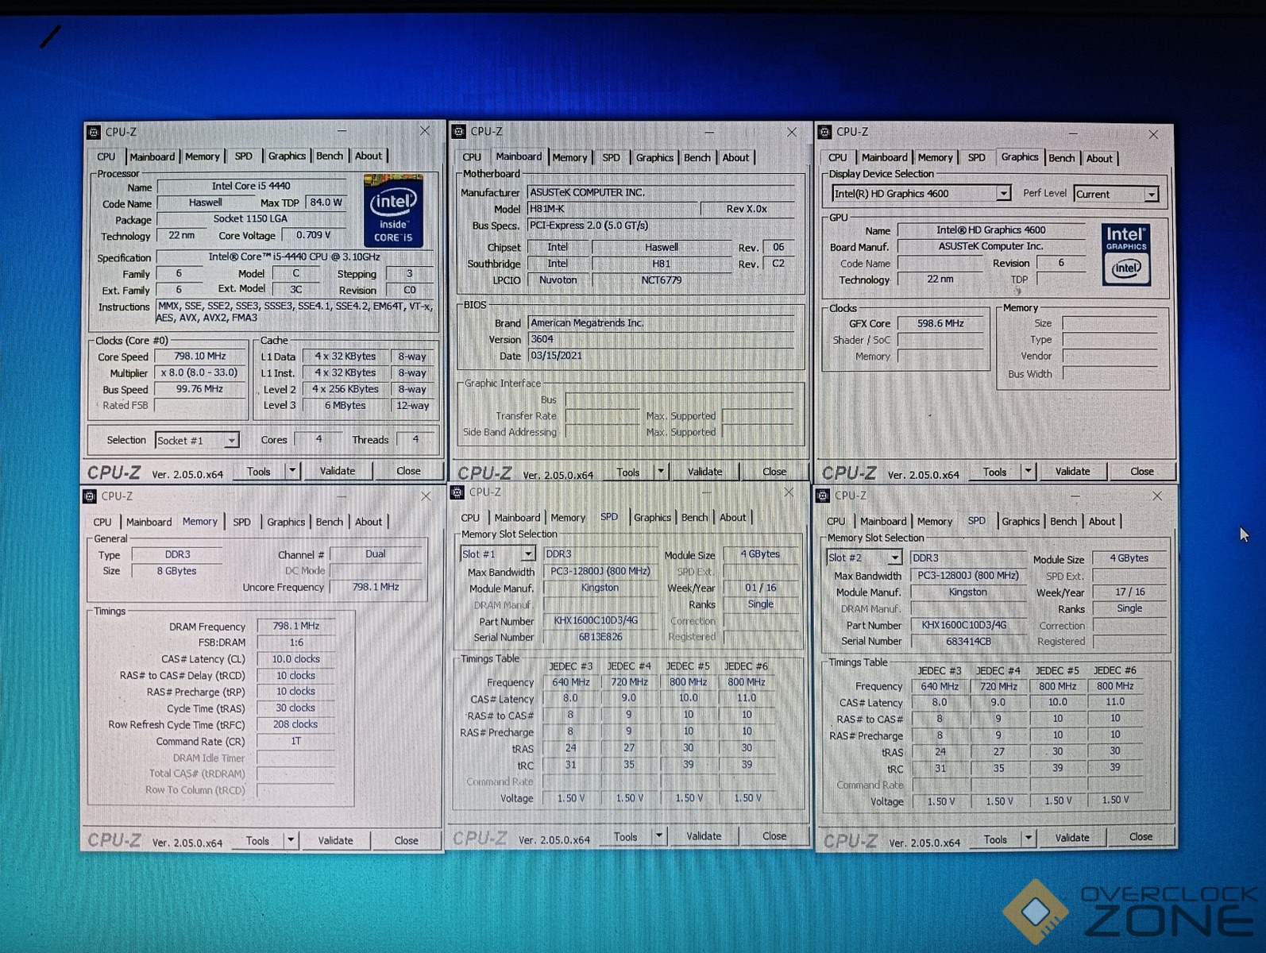The width and height of the screenshot is (1266, 953).
Task: Click Tools button in the Slot #2 SPD window
Action: 995,839
